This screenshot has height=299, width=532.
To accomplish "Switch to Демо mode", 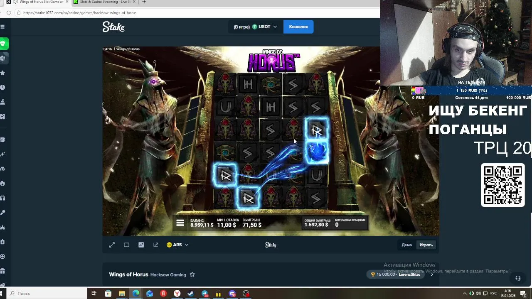I will pyautogui.click(x=406, y=245).
